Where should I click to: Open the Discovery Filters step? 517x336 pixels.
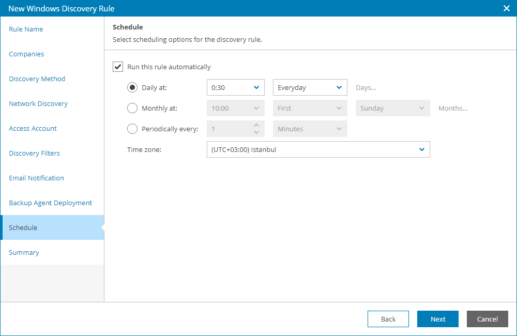point(34,153)
